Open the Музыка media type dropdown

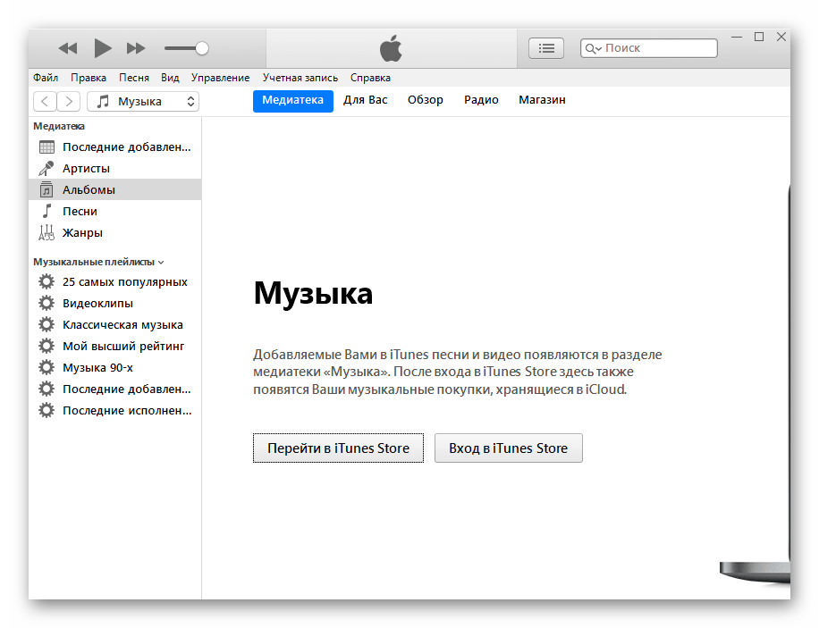(x=143, y=101)
